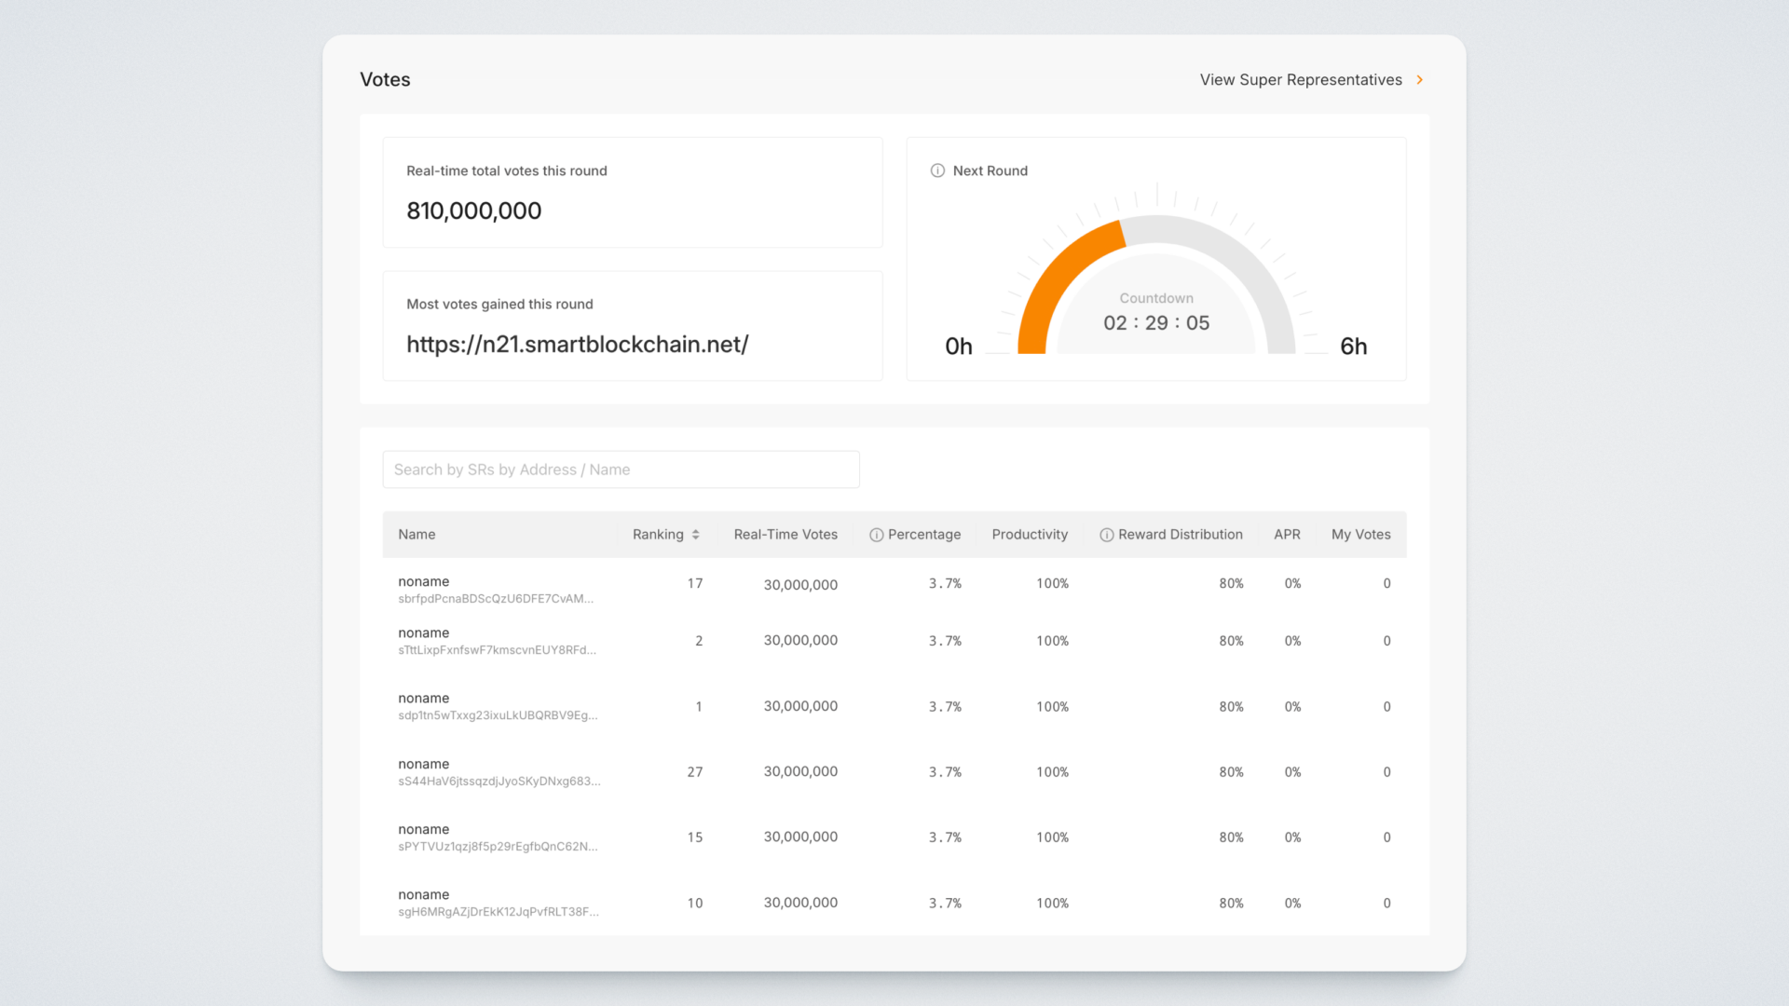This screenshot has width=1789, height=1006.
Task: Open View Super Representatives link
Action: (1300, 80)
